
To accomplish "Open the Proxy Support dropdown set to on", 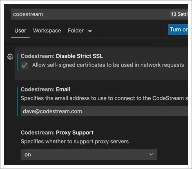I will 89,154.
